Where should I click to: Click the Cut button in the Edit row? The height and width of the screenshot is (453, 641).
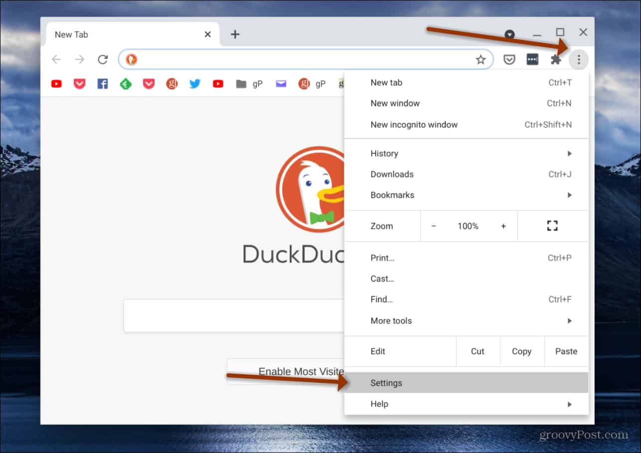click(477, 351)
